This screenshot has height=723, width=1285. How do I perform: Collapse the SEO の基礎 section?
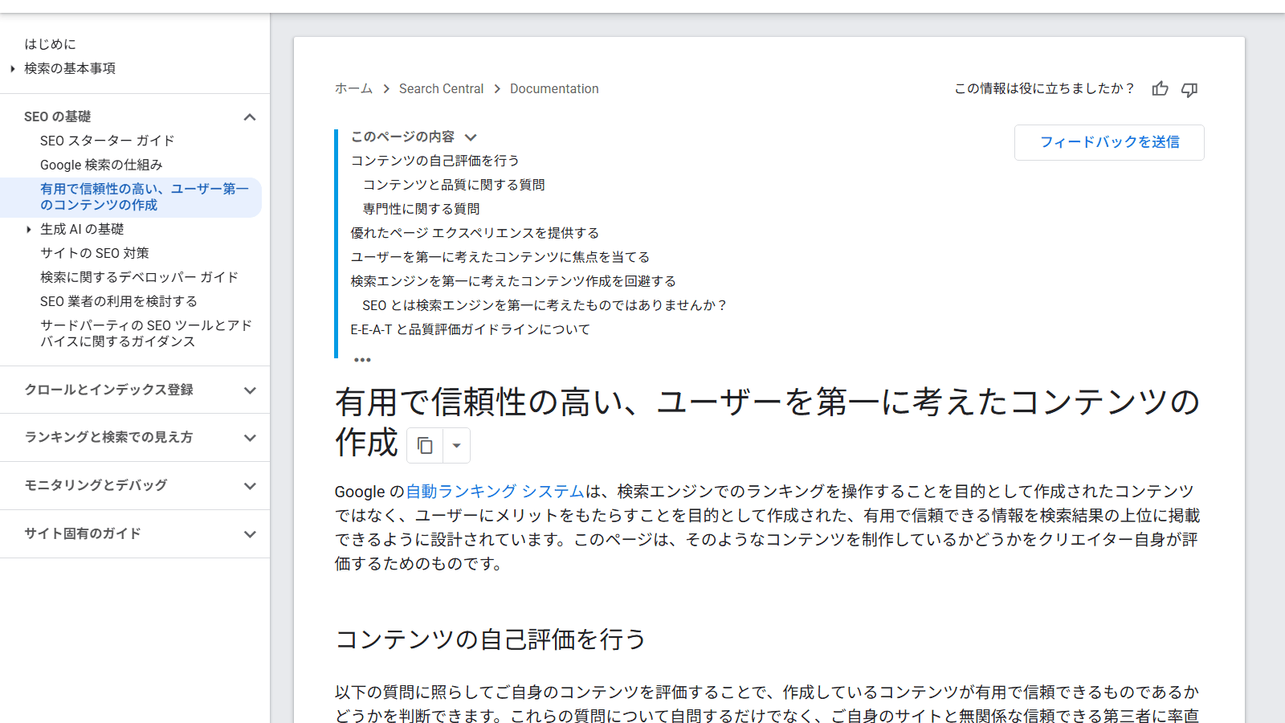[250, 117]
